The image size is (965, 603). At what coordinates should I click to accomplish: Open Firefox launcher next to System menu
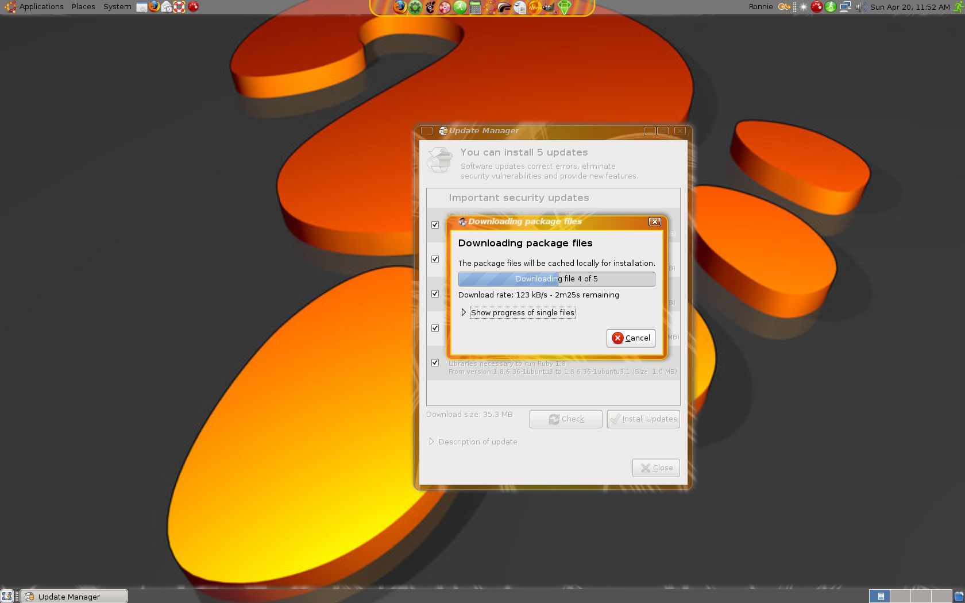coord(154,7)
